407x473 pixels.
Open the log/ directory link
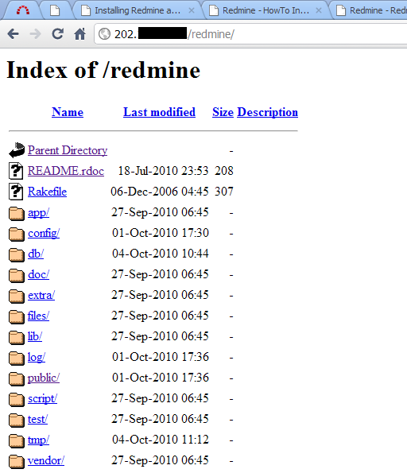pos(37,358)
